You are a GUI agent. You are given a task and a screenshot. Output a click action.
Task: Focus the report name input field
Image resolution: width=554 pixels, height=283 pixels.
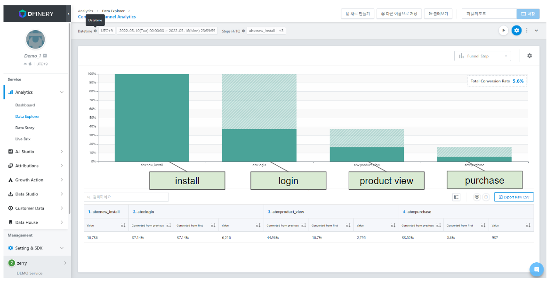pyautogui.click(x=490, y=14)
